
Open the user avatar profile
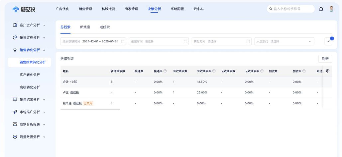(x=331, y=9)
